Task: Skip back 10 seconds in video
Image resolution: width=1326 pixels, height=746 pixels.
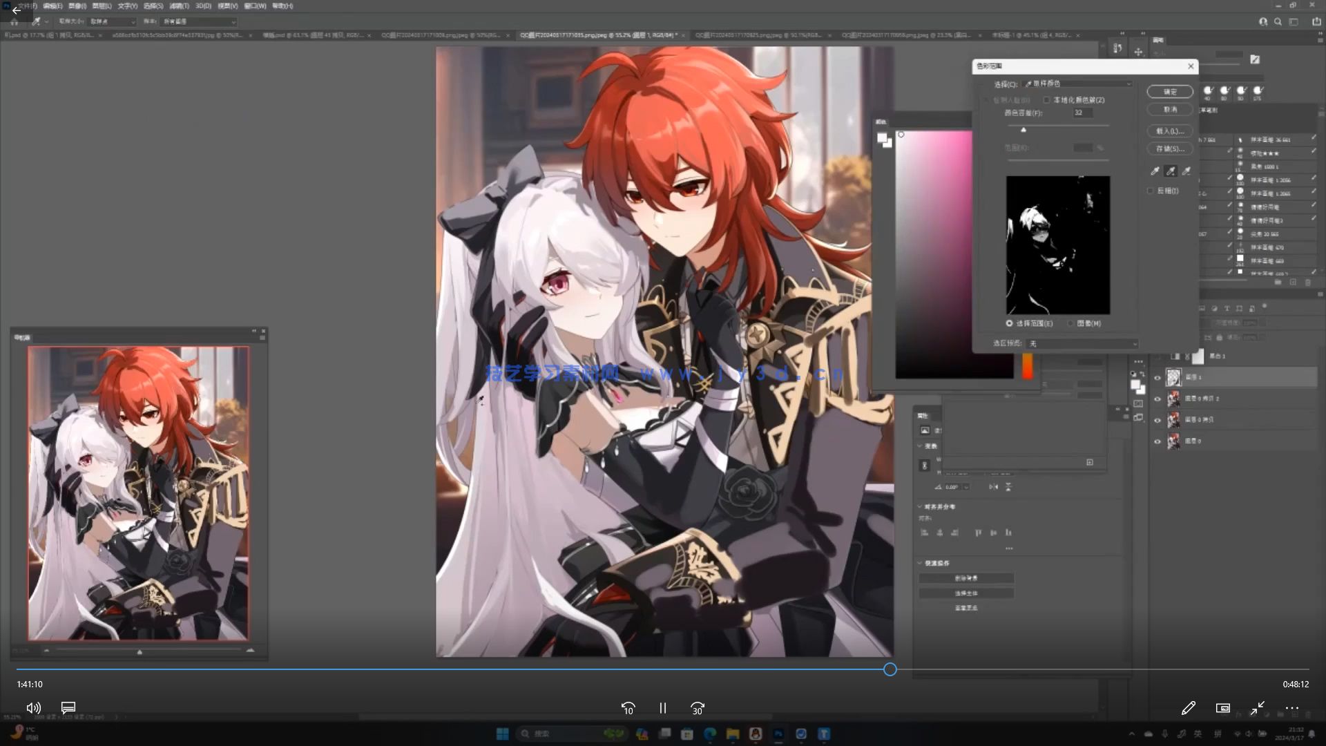Action: tap(628, 708)
